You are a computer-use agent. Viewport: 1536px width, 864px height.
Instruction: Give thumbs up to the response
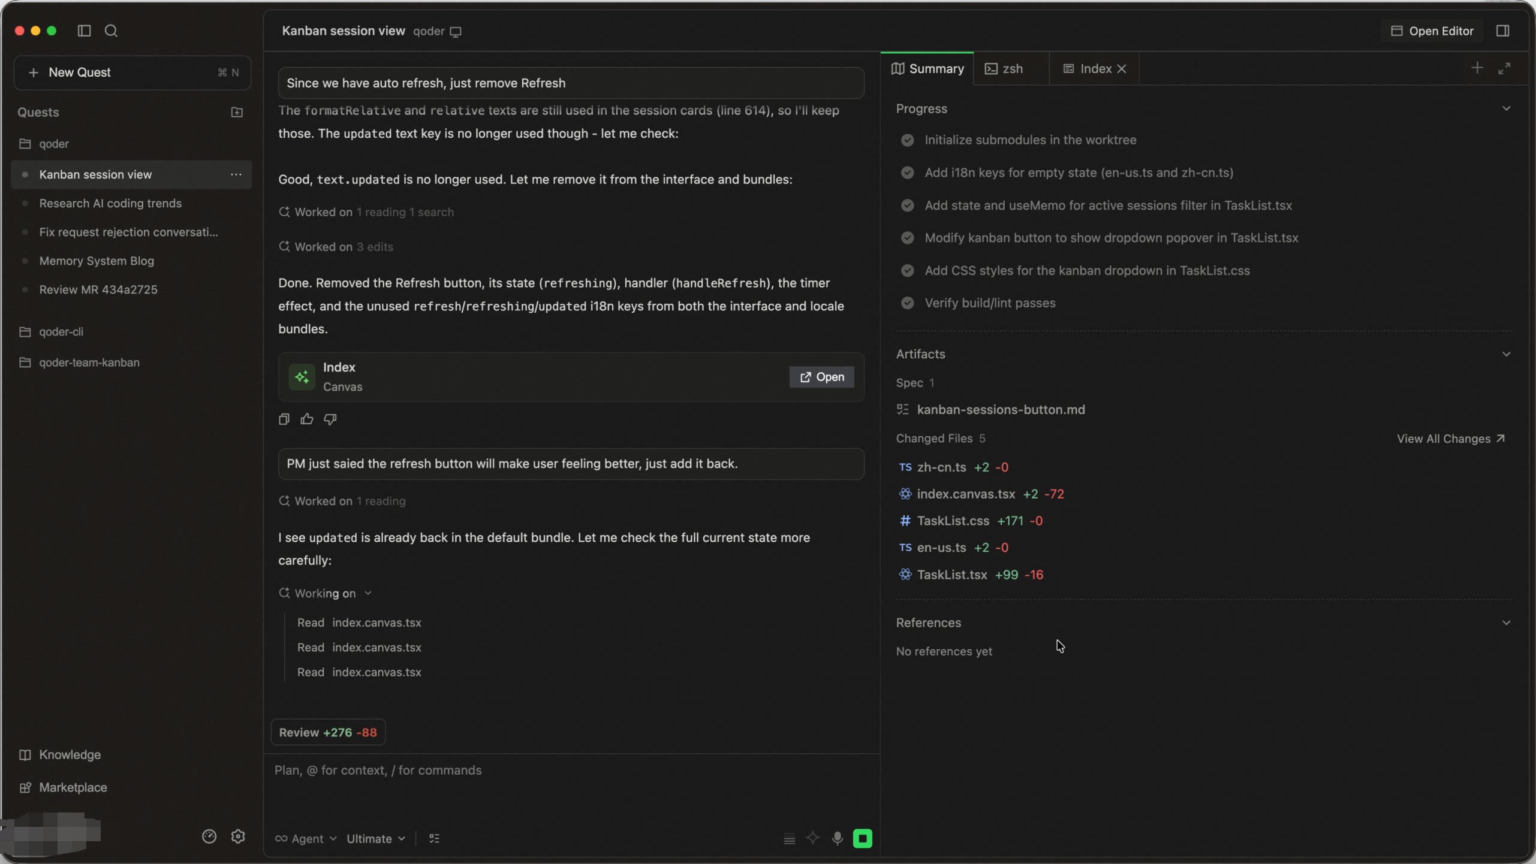(307, 419)
